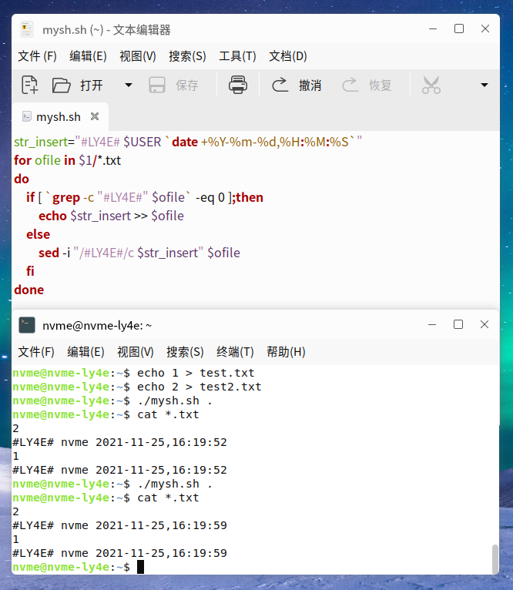Open the 搜索(S) menu in terminal
Screen dimensions: 513x590
pyautogui.click(x=185, y=352)
